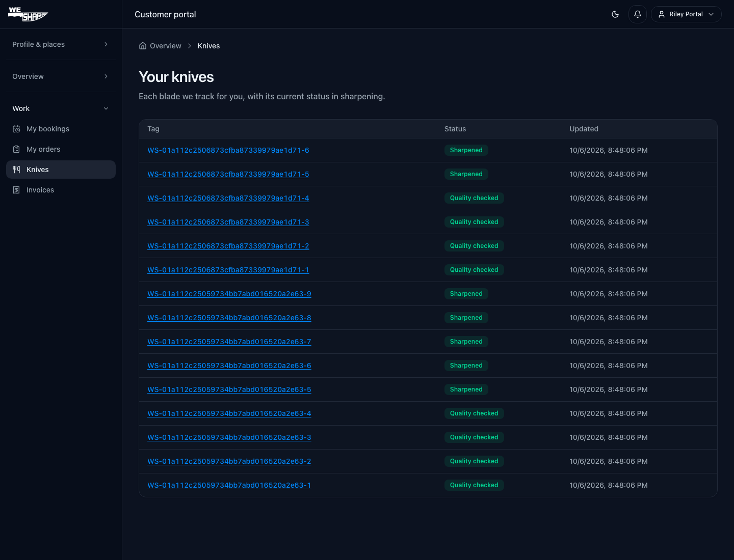Expand the Profile & places section
This screenshot has height=560, width=734.
[61, 44]
